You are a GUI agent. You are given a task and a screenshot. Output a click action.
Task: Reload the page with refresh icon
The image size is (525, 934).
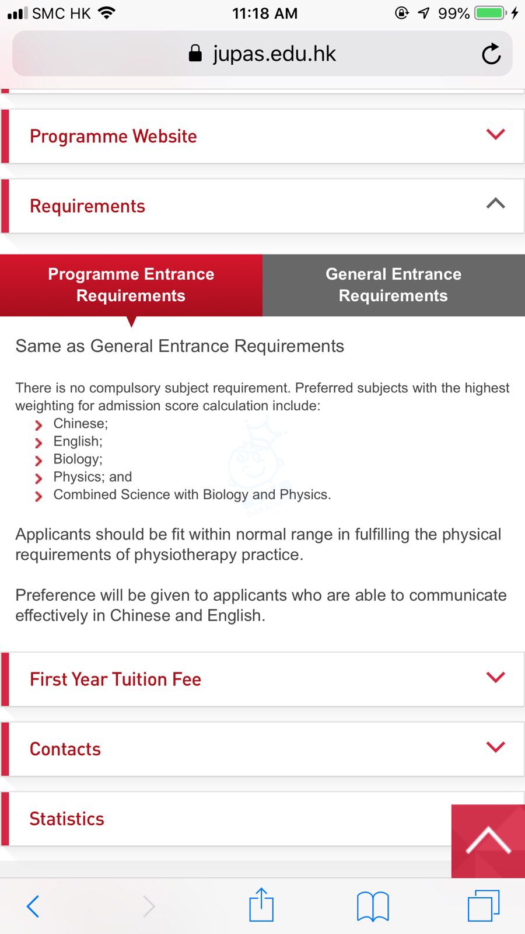coord(491,54)
